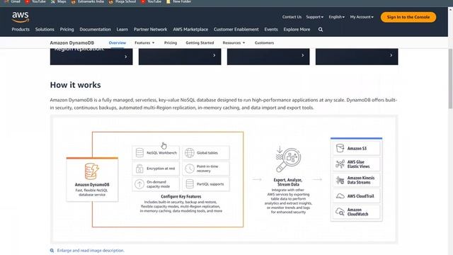The image size is (453, 255).
Task: Switch to the Customers tab
Action: (x=264, y=42)
